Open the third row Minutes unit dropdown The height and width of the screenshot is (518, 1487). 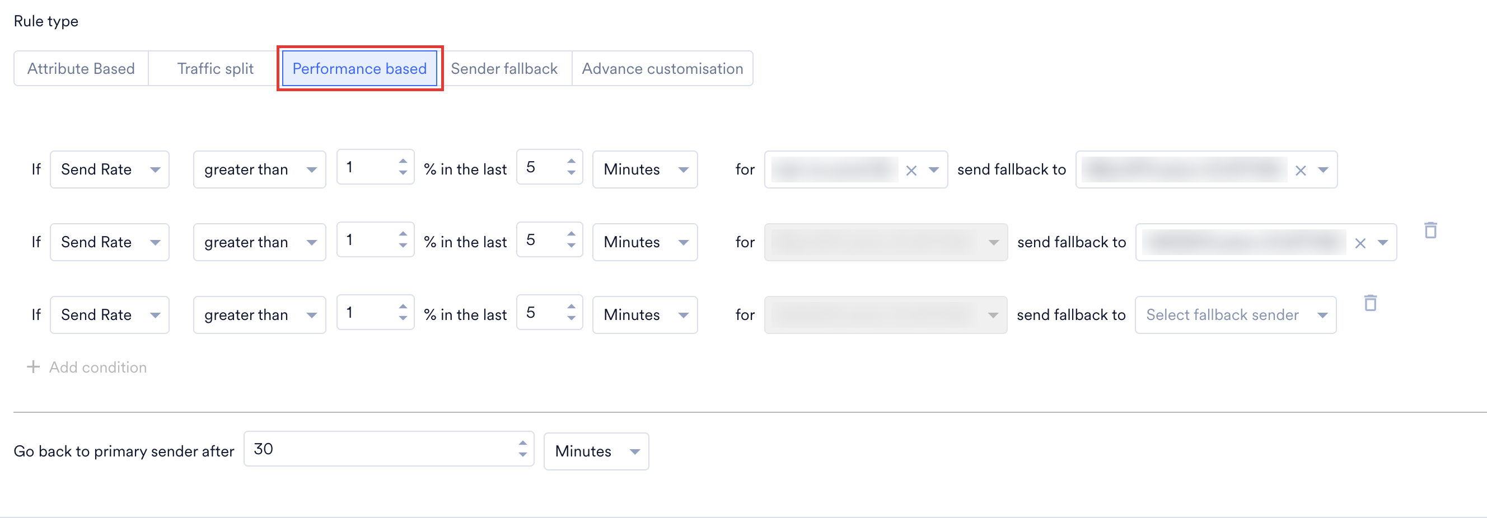(x=645, y=315)
